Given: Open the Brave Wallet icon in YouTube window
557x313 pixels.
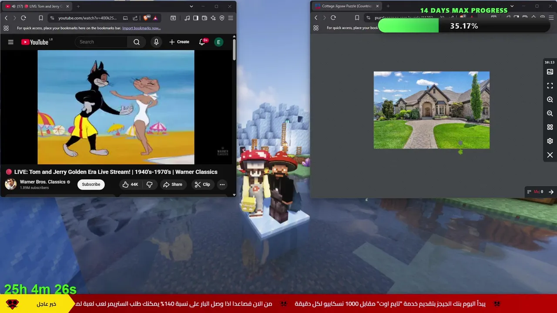Looking at the screenshot, I should tap(205, 18).
